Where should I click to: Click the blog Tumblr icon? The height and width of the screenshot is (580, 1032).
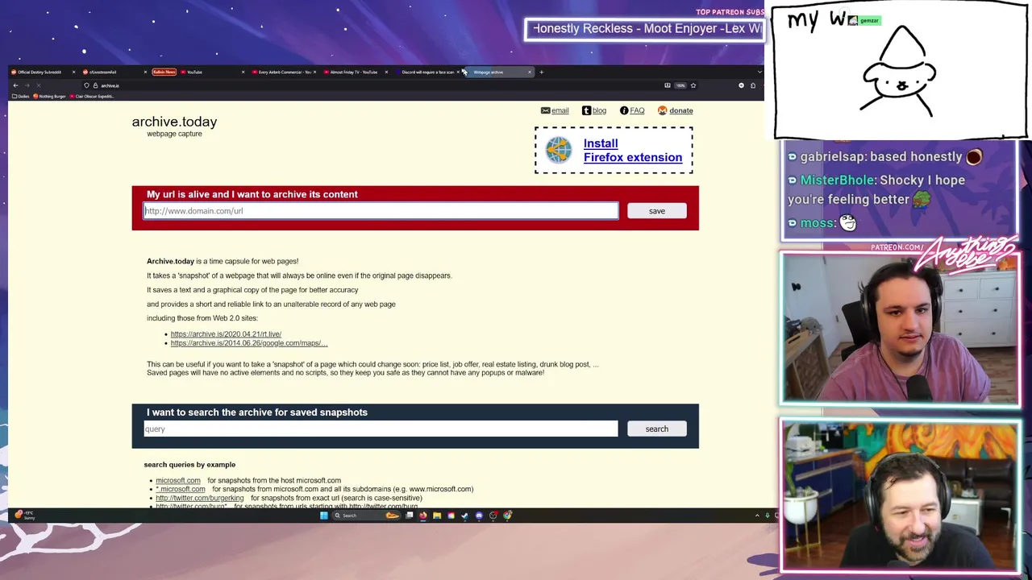[x=586, y=110]
